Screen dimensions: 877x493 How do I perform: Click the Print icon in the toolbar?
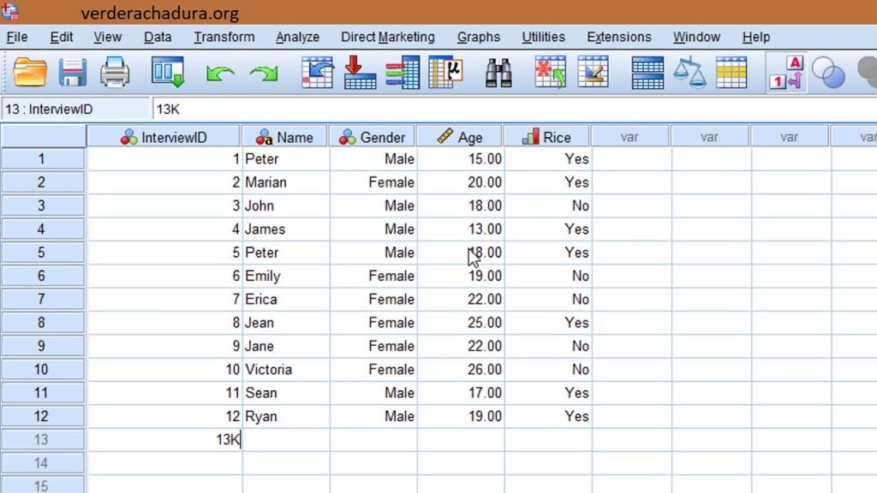[115, 72]
